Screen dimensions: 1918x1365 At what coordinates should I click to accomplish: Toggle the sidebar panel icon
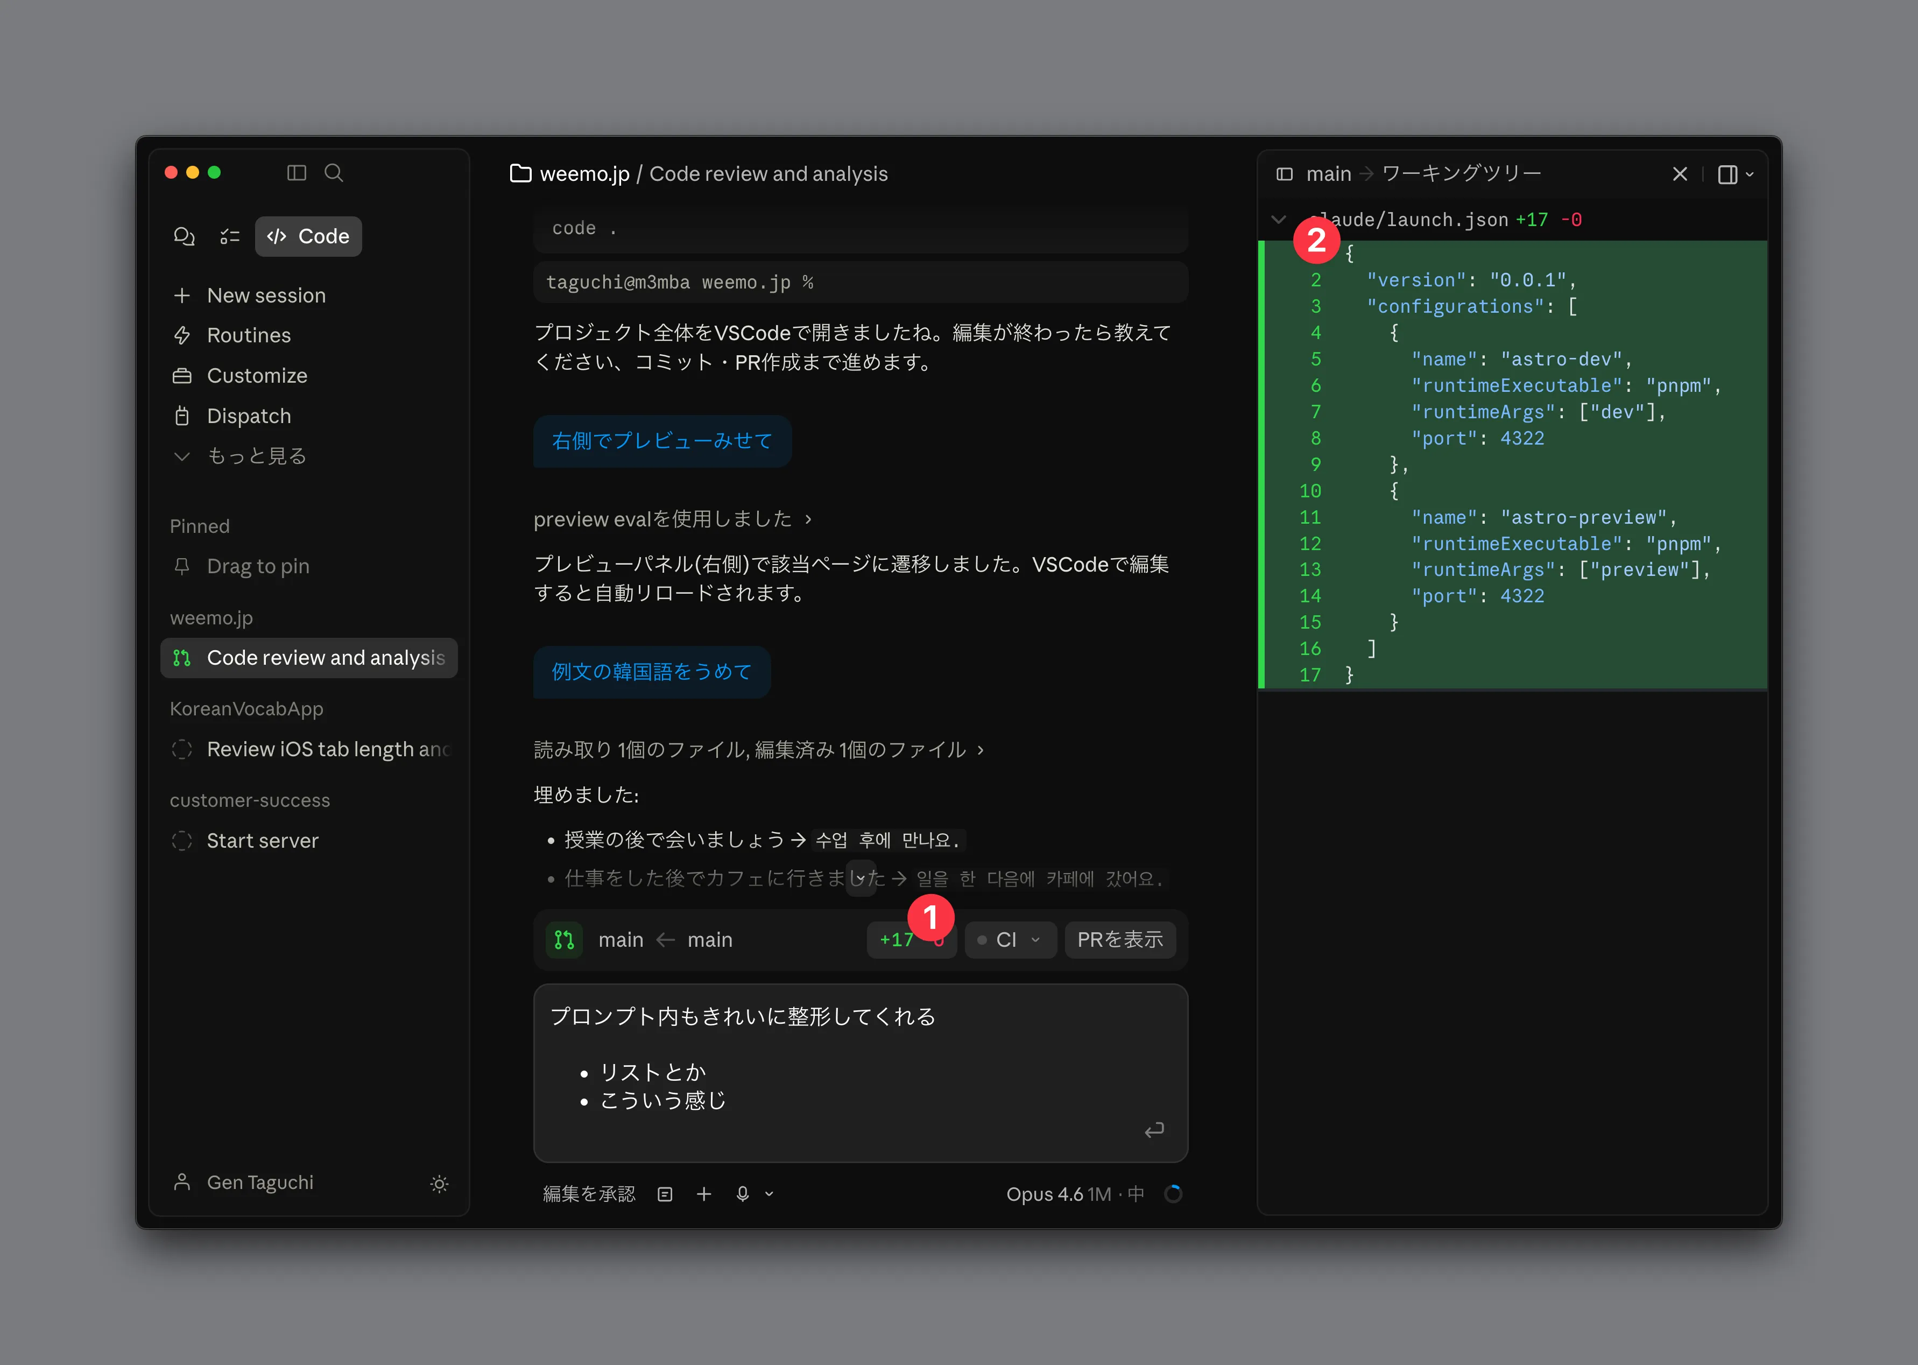tap(296, 173)
